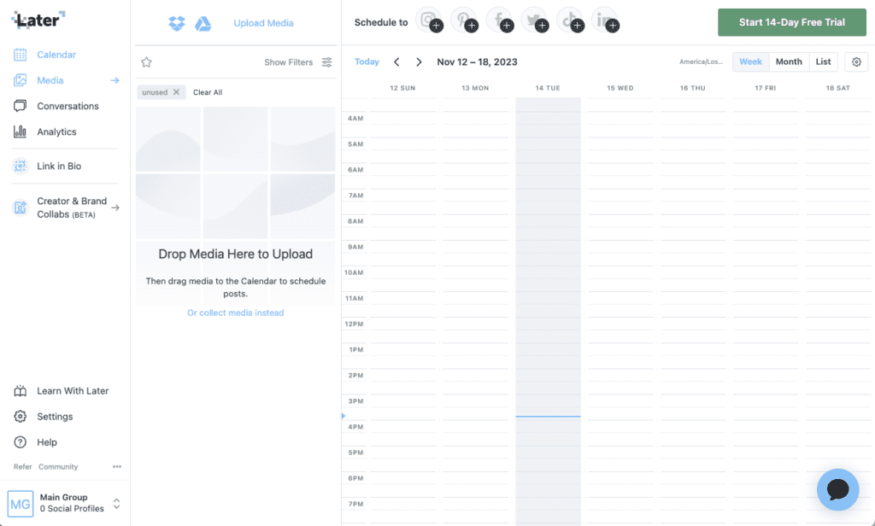
Task: Click the 12PM time label
Action: [354, 324]
